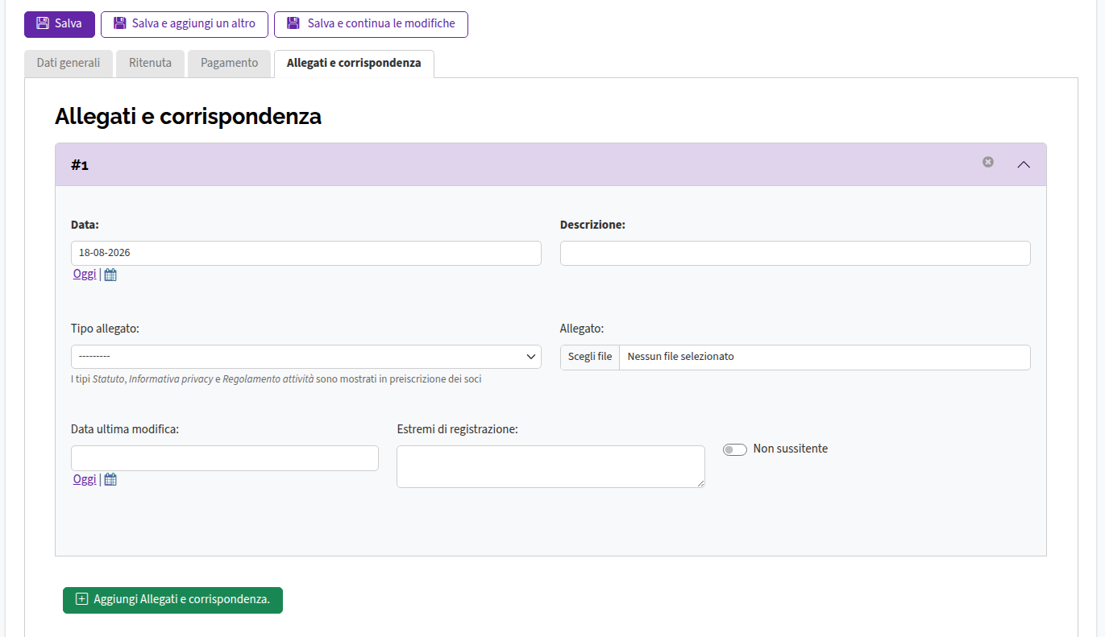Click into the Descrizione text field
The width and height of the screenshot is (1105, 637).
point(796,253)
